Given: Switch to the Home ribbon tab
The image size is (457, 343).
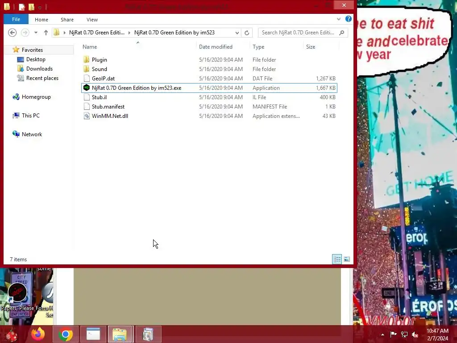Looking at the screenshot, I should (x=42, y=20).
